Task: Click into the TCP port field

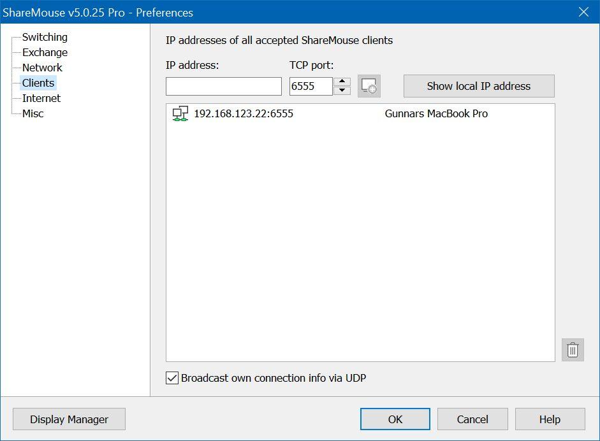Action: tap(311, 87)
